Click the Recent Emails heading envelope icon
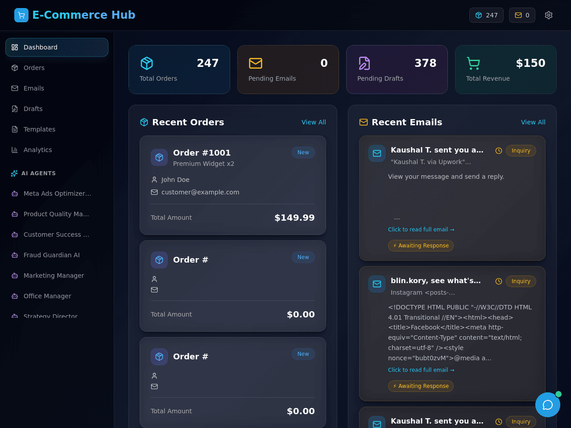Screen dimensions: 571x428 point(364,122)
